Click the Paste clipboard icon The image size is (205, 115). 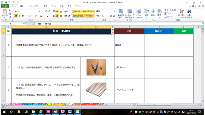click(x=4, y=12)
